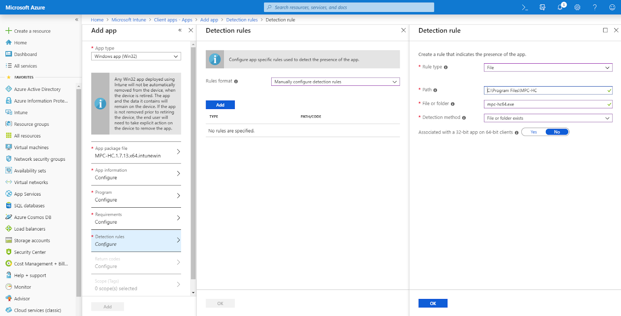Open All services in the sidebar

tap(26, 66)
